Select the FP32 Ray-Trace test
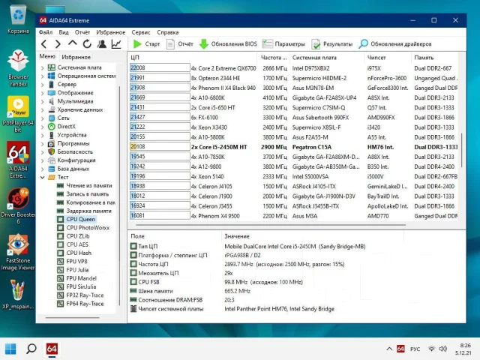This screenshot has width=480, height=360. click(85, 295)
